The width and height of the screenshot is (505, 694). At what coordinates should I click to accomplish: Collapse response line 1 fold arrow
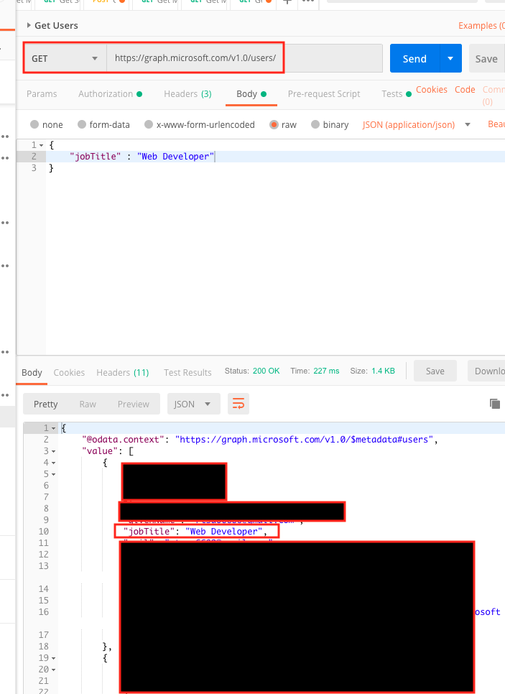pyautogui.click(x=54, y=428)
